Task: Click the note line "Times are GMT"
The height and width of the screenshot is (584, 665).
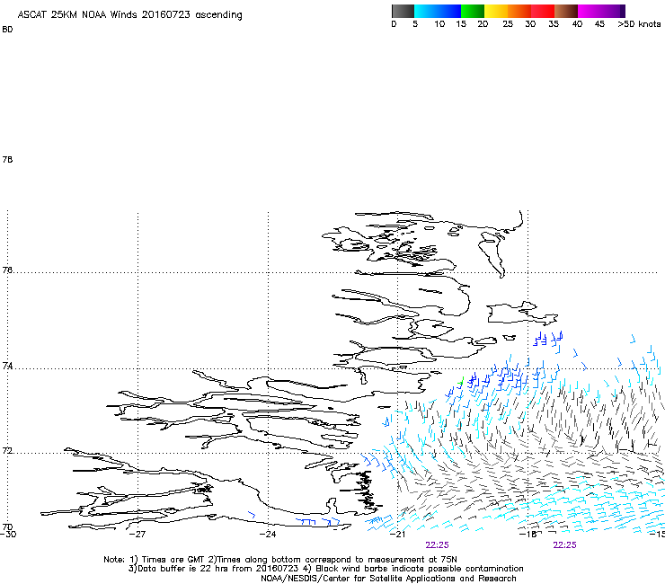Action: pyautogui.click(x=172, y=560)
